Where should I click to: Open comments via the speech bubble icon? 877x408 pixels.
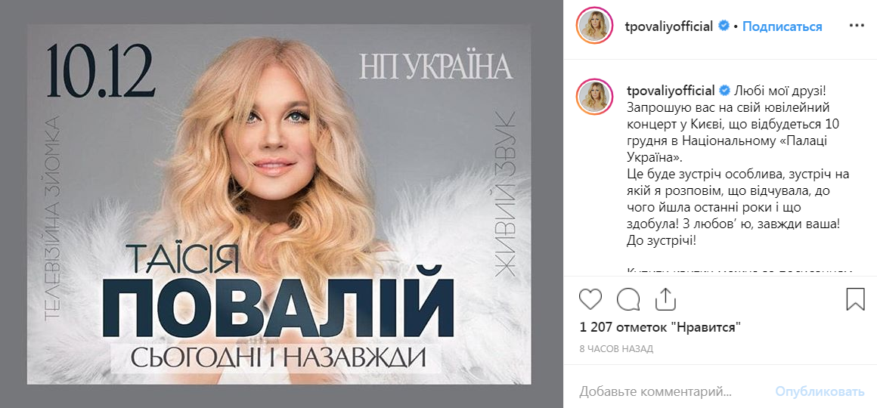628,299
